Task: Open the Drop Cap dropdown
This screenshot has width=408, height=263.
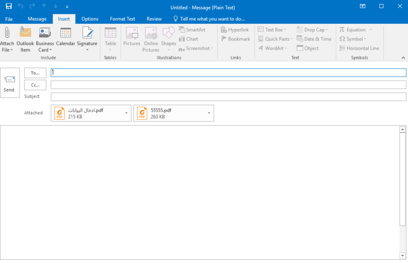Action: tap(312, 30)
